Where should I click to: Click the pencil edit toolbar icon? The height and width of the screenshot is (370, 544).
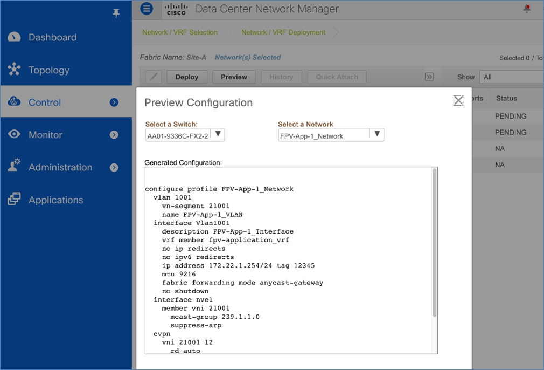pyautogui.click(x=154, y=77)
